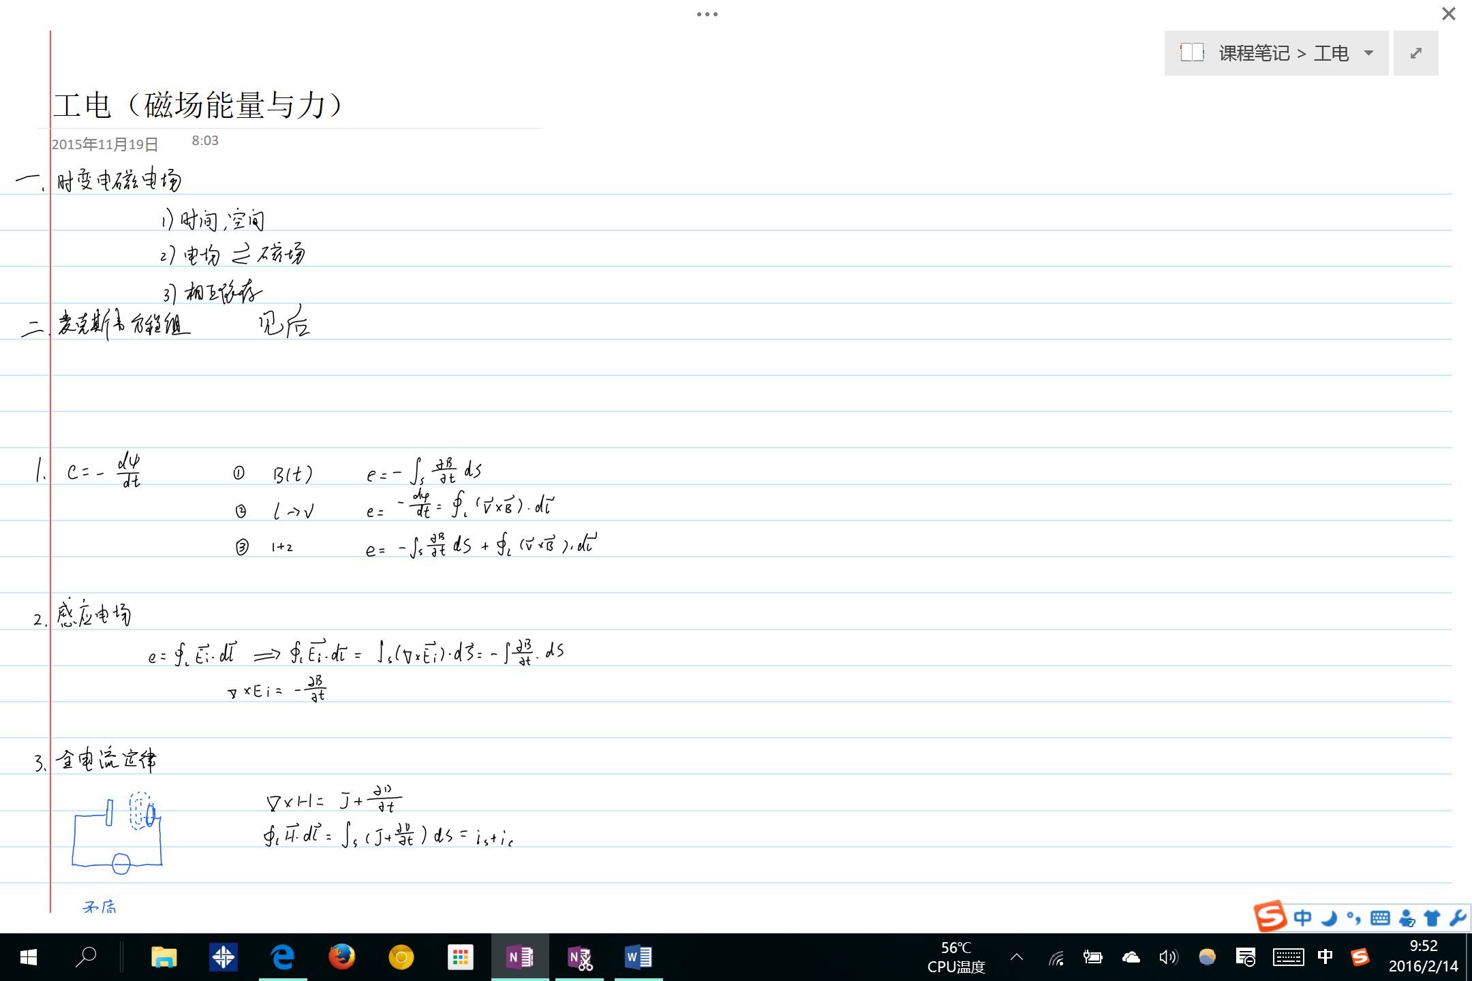This screenshot has width=1472, height=981.
Task: Click the page title 工电（磁场能量与力）
Action: point(198,105)
